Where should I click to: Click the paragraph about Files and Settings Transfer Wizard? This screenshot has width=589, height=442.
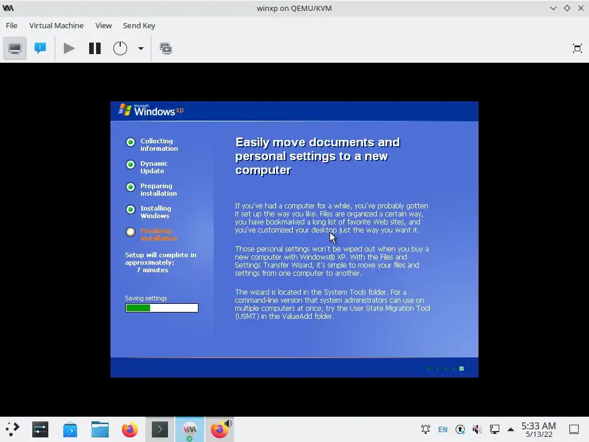[x=332, y=261]
